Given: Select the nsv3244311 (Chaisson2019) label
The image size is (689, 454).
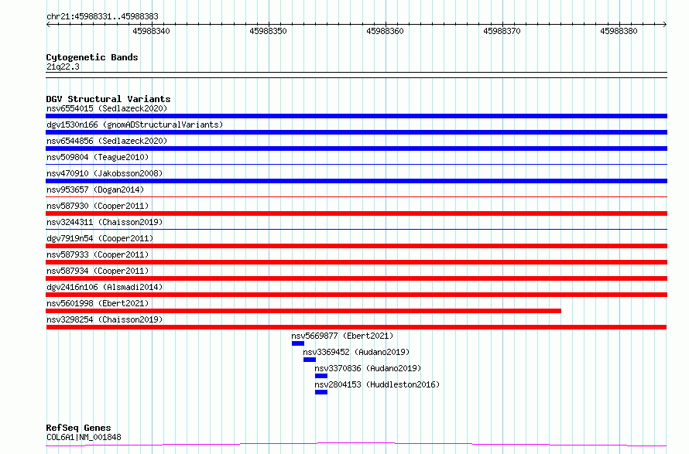Looking at the screenshot, I should tap(105, 222).
